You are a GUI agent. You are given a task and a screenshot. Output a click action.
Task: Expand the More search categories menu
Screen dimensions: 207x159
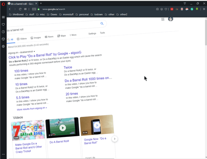(x=73, y=35)
